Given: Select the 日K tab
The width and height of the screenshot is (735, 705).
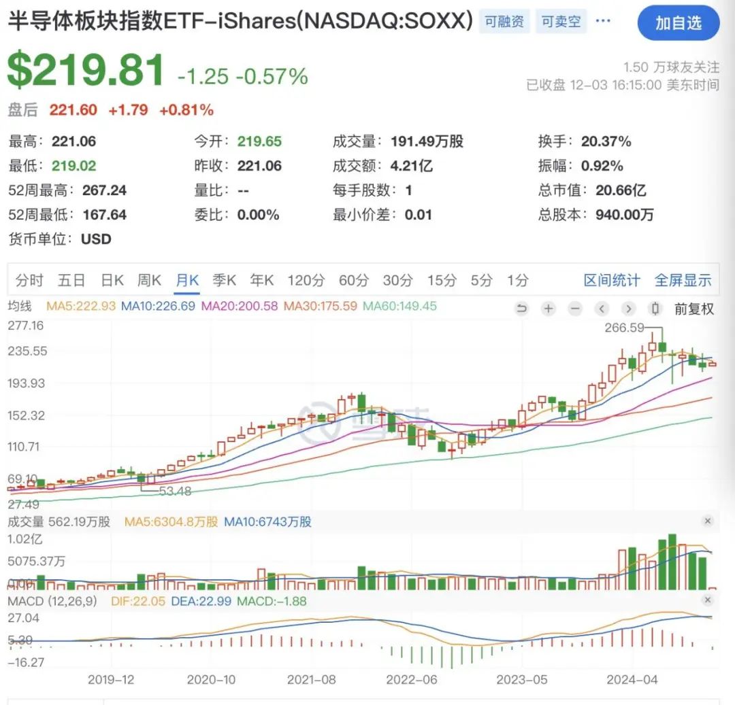Looking at the screenshot, I should [x=112, y=280].
